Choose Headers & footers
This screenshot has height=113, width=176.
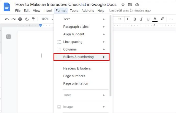tap(82, 68)
